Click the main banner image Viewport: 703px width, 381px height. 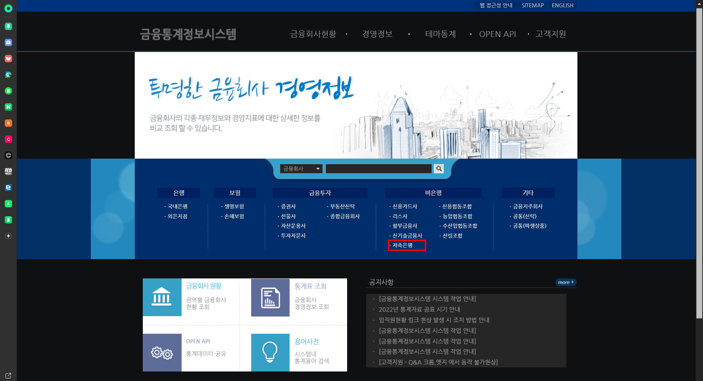(x=356, y=106)
